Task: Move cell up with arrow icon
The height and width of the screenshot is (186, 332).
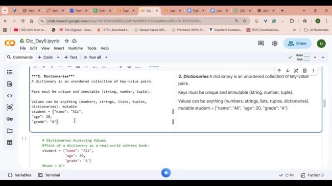Action: (x=279, y=71)
